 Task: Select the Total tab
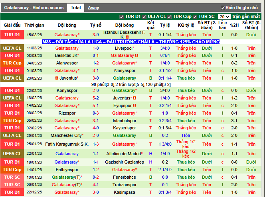pos(75,8)
